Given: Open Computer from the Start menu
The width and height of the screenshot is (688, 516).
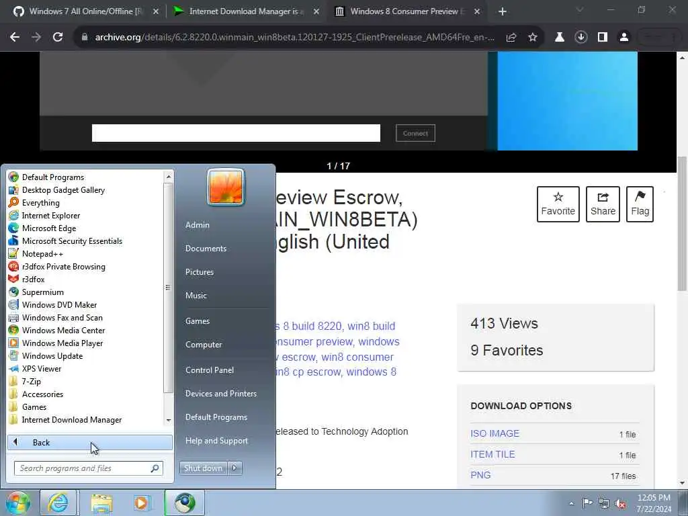Looking at the screenshot, I should [204, 345].
